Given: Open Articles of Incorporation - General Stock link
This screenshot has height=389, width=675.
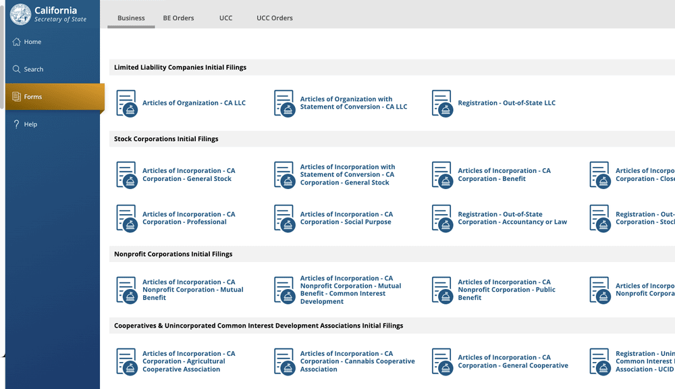Looking at the screenshot, I should pyautogui.click(x=189, y=175).
